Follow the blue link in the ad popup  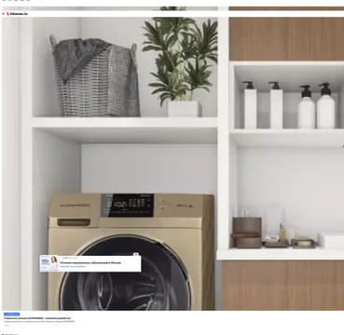coord(73,266)
